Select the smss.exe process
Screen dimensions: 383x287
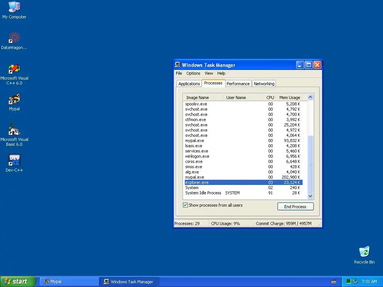(243, 167)
